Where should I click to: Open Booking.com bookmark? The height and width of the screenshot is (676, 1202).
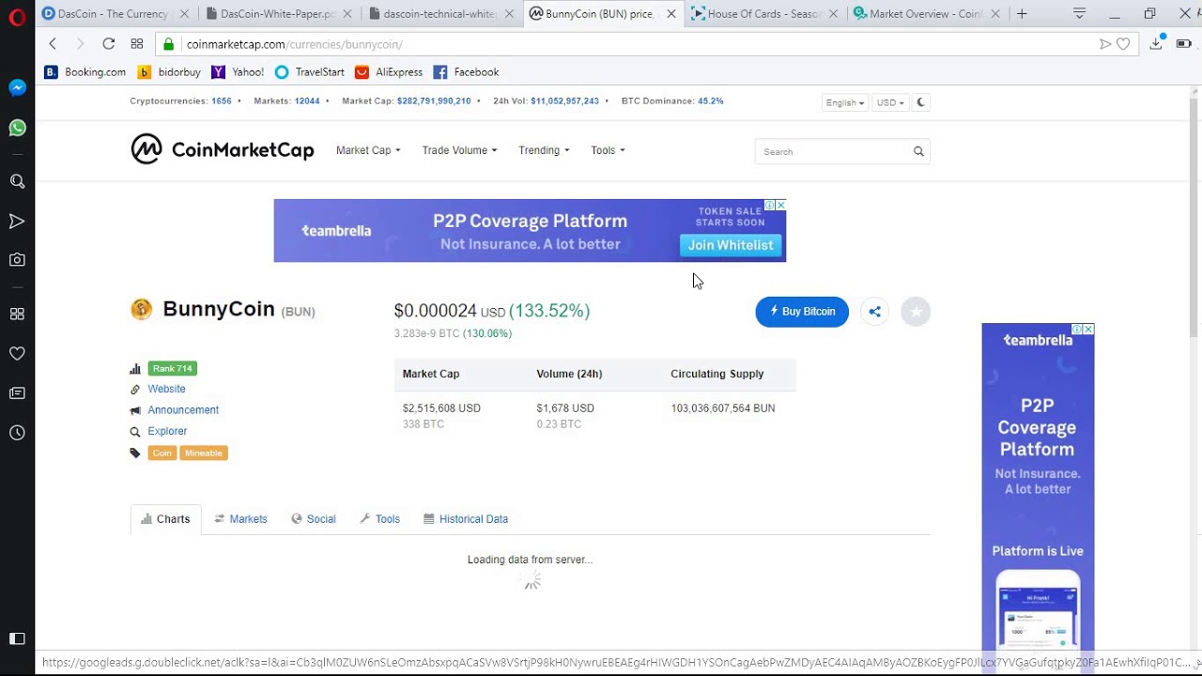(x=85, y=72)
